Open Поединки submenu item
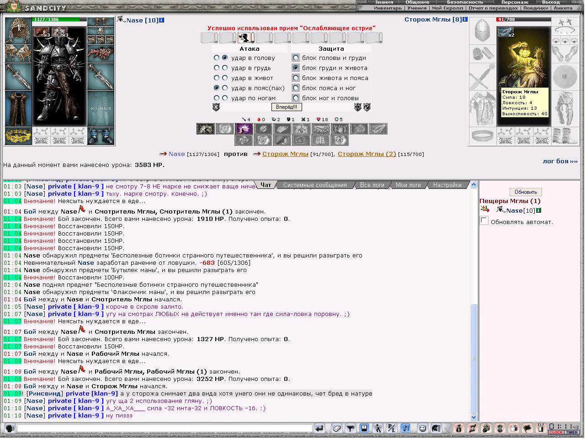585x439 pixels. 536,8
